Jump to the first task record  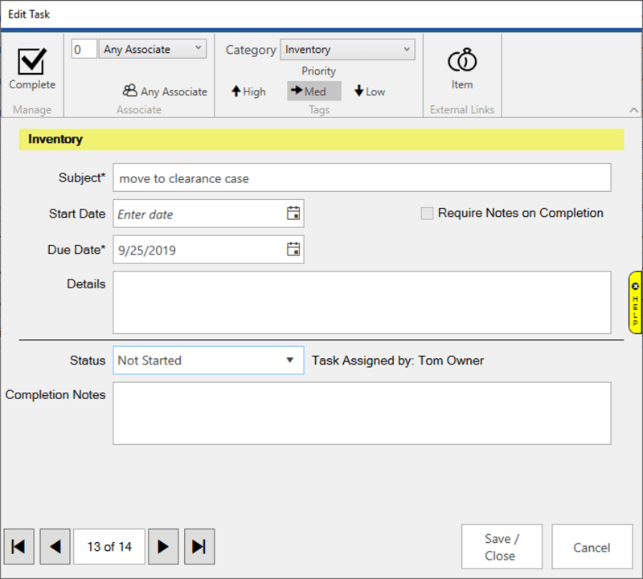tap(18, 546)
